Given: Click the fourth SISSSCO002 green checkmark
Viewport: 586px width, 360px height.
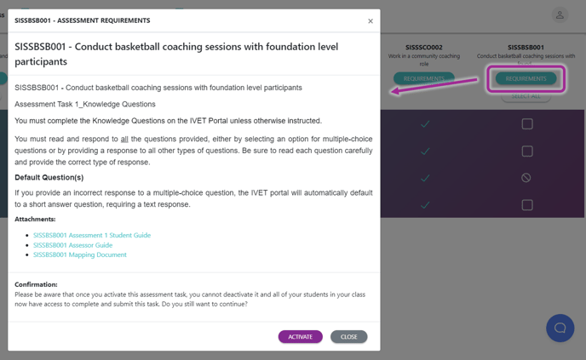Looking at the screenshot, I should tap(425, 205).
